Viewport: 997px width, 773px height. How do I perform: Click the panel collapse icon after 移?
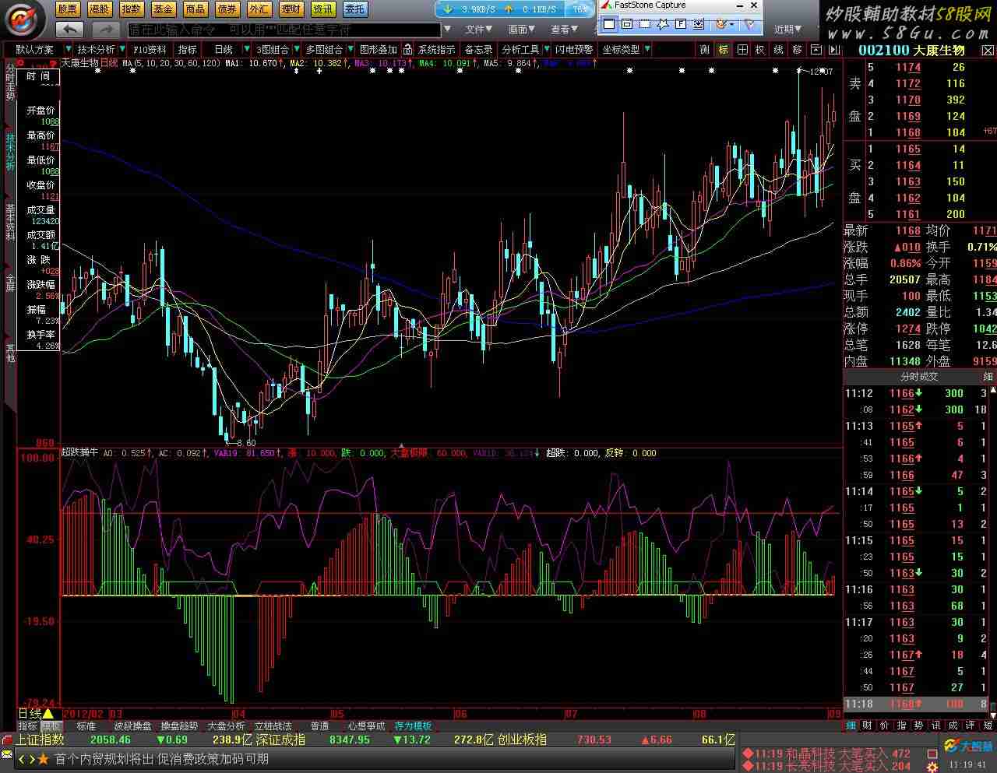point(816,49)
